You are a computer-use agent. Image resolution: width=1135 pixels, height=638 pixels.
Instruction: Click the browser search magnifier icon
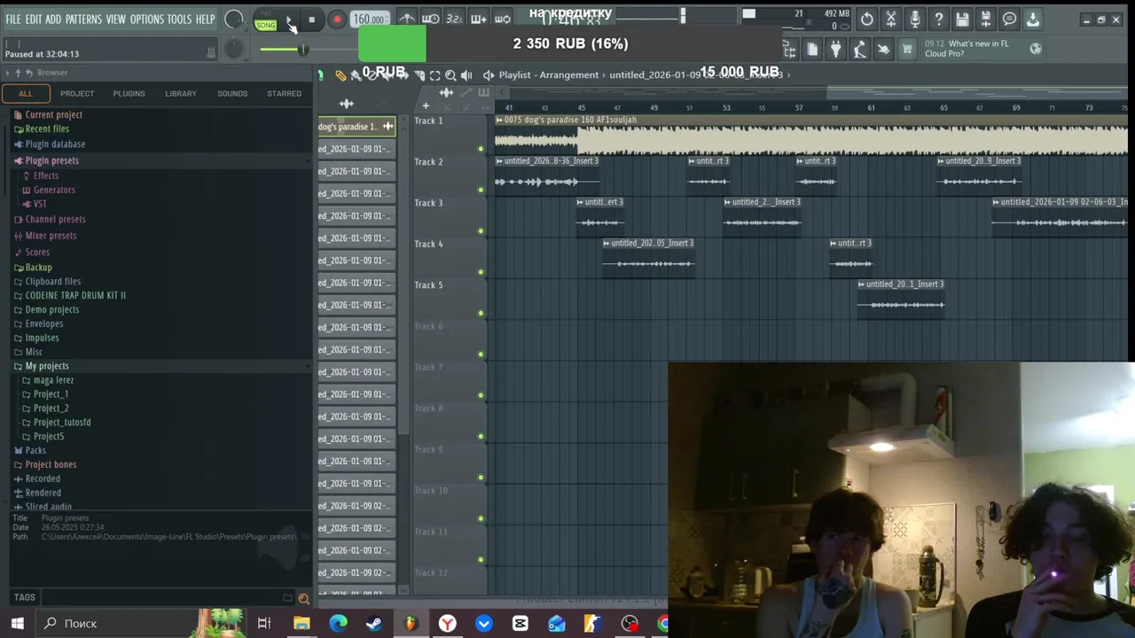[x=303, y=598]
